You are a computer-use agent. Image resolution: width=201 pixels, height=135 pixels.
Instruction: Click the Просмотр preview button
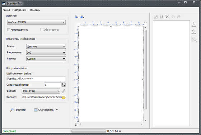pyautogui.click(x=18, y=110)
